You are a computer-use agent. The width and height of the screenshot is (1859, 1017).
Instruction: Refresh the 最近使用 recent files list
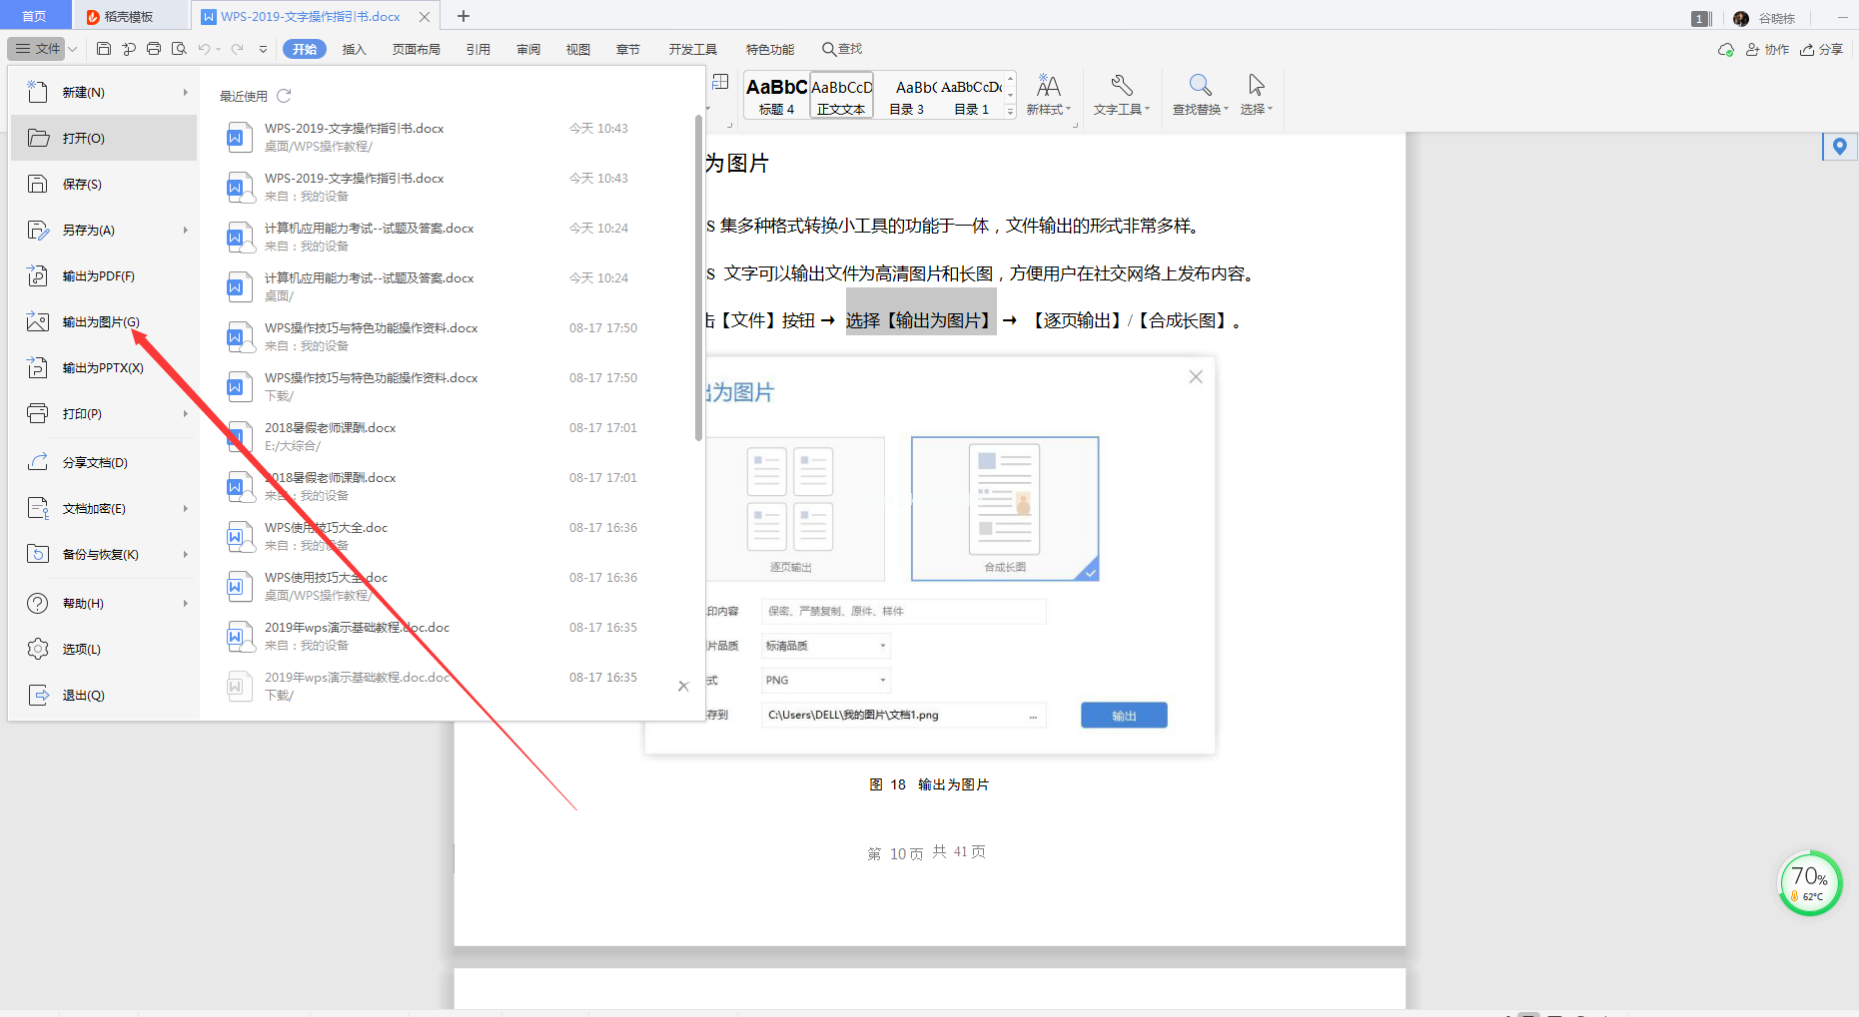click(284, 96)
